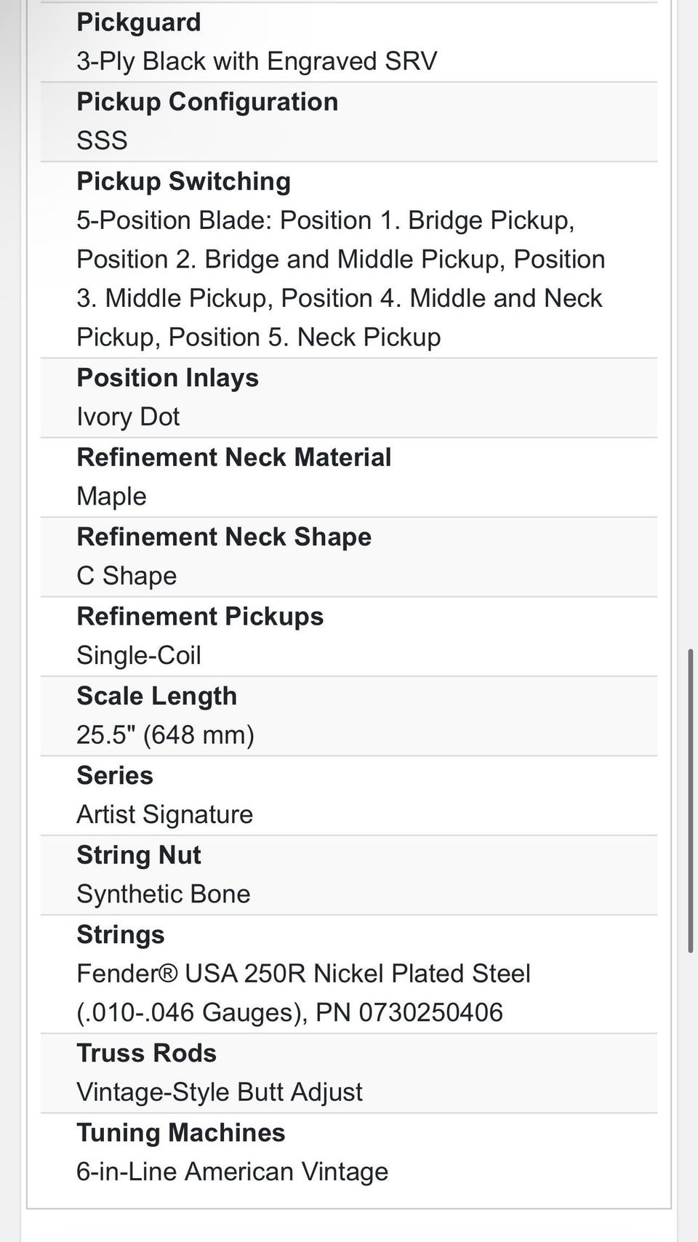This screenshot has height=1242, width=698.
Task: Select the Position Inlays label
Action: point(167,377)
